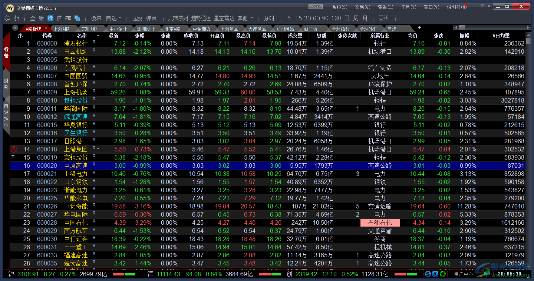The height and width of the screenshot is (281, 534).
Task: Open the 交易(Q) menu
Action: tap(363, 7)
